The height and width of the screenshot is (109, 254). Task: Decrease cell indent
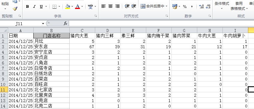click(127, 6)
